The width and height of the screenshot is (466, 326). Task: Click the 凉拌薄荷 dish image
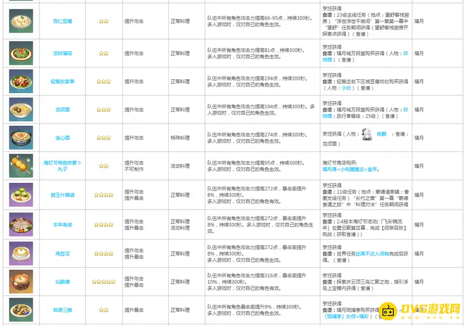21,53
